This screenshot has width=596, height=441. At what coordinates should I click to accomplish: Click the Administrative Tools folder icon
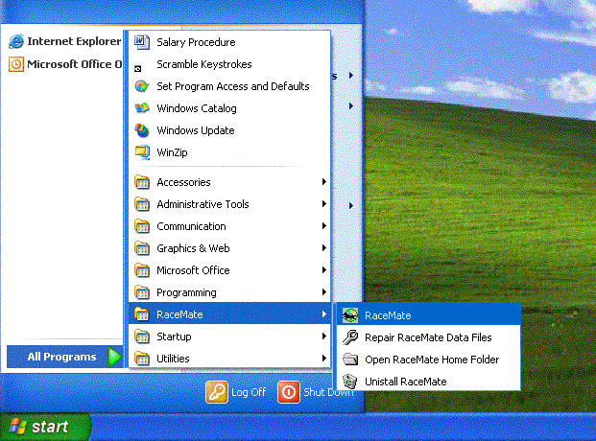tap(142, 204)
